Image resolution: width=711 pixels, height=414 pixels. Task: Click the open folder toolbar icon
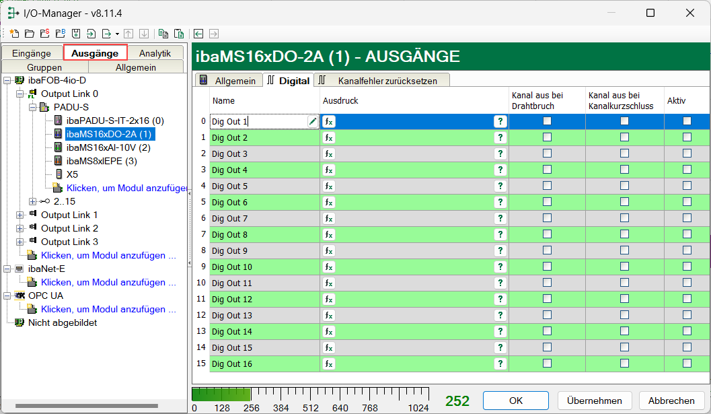tap(30, 34)
